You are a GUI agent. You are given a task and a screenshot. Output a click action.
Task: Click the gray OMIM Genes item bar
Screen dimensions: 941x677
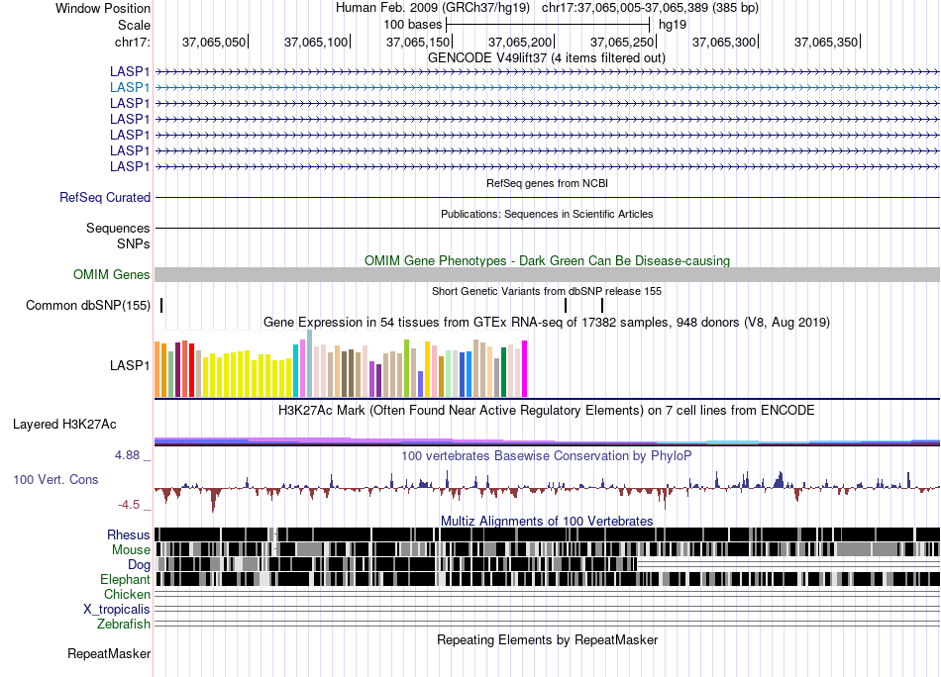[547, 274]
